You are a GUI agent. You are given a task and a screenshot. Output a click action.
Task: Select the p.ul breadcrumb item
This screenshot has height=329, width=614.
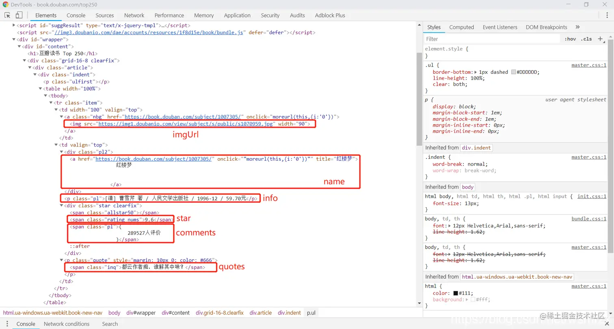tap(311, 313)
